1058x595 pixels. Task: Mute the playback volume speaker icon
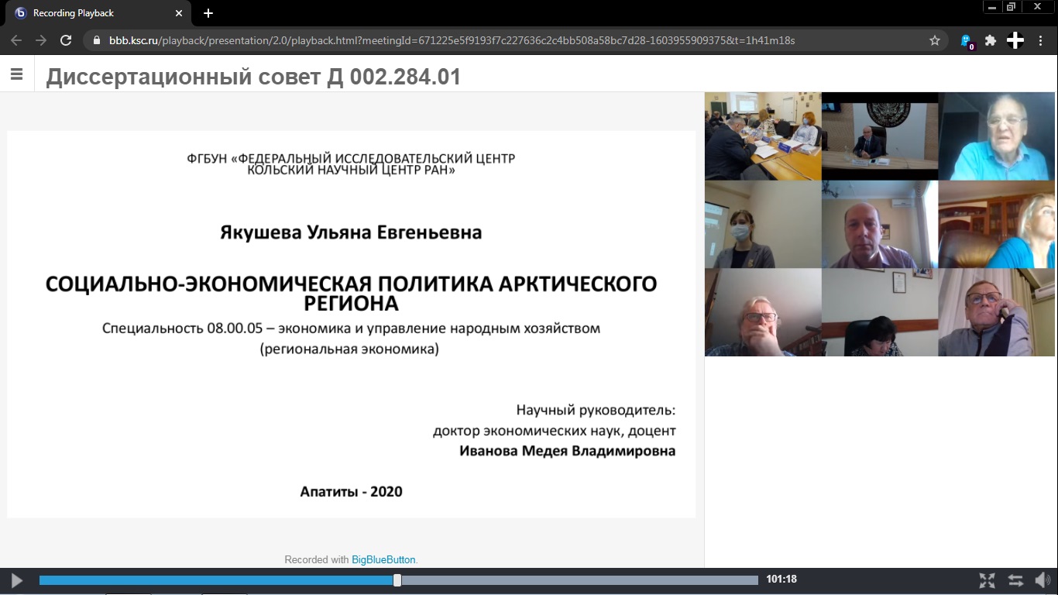pyautogui.click(x=1042, y=580)
